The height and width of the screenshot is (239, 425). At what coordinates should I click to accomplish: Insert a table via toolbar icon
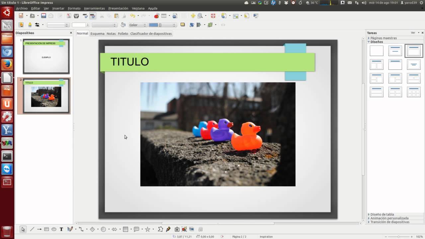tap(164, 16)
